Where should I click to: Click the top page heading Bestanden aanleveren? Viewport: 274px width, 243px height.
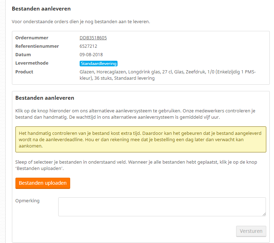click(41, 9)
